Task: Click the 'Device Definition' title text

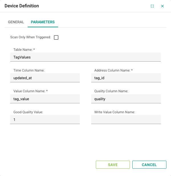Action: tap(22, 6)
